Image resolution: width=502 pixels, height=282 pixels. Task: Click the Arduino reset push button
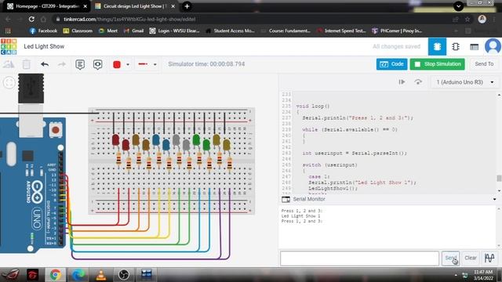(56, 130)
